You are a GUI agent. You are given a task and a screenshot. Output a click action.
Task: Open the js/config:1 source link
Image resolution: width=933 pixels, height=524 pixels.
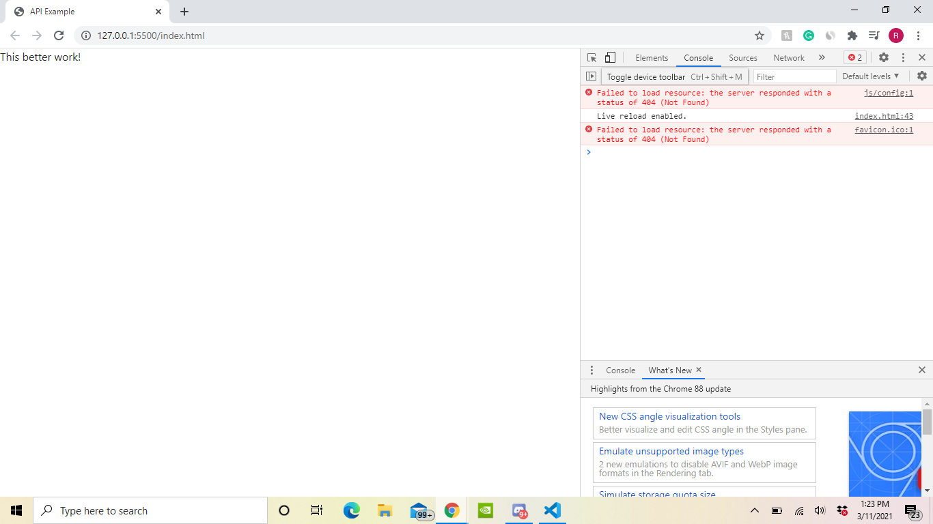coord(889,93)
